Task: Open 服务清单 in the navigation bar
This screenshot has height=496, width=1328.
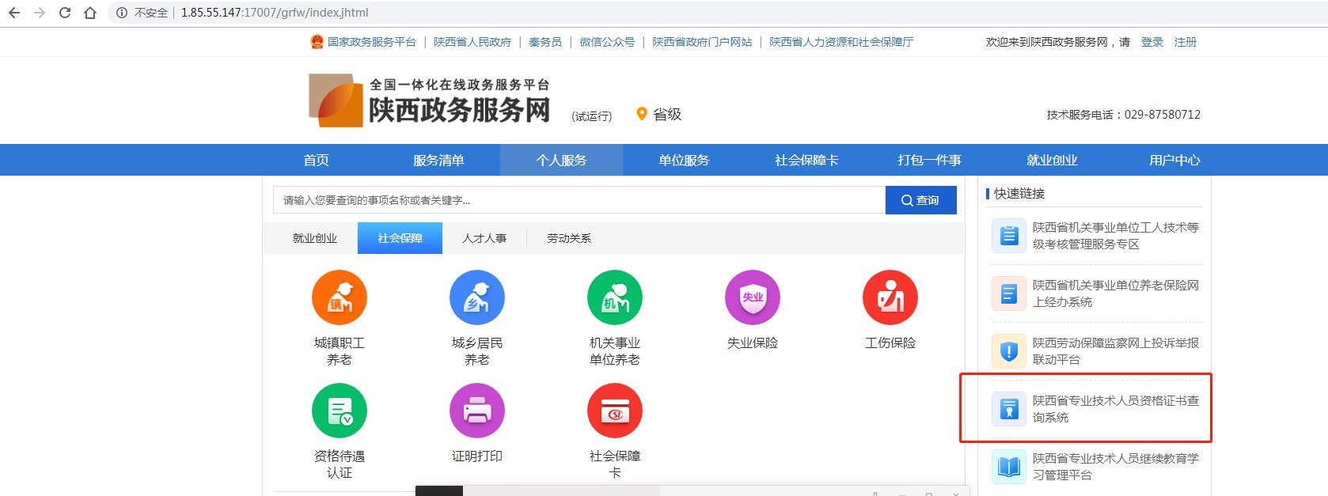Action: (438, 161)
